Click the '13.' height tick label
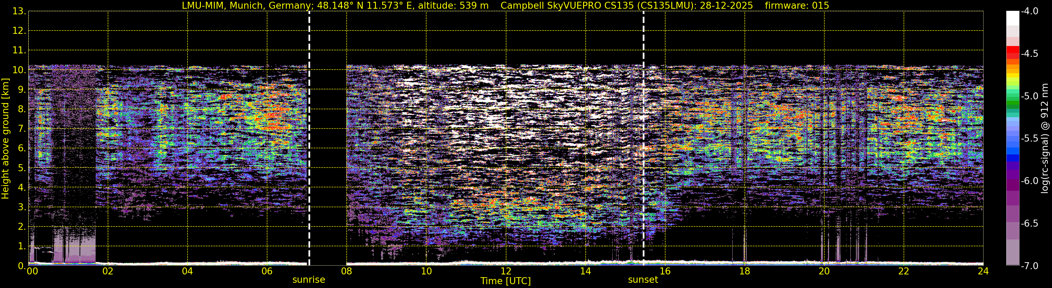The height and width of the screenshot is (288, 1052). (x=19, y=12)
